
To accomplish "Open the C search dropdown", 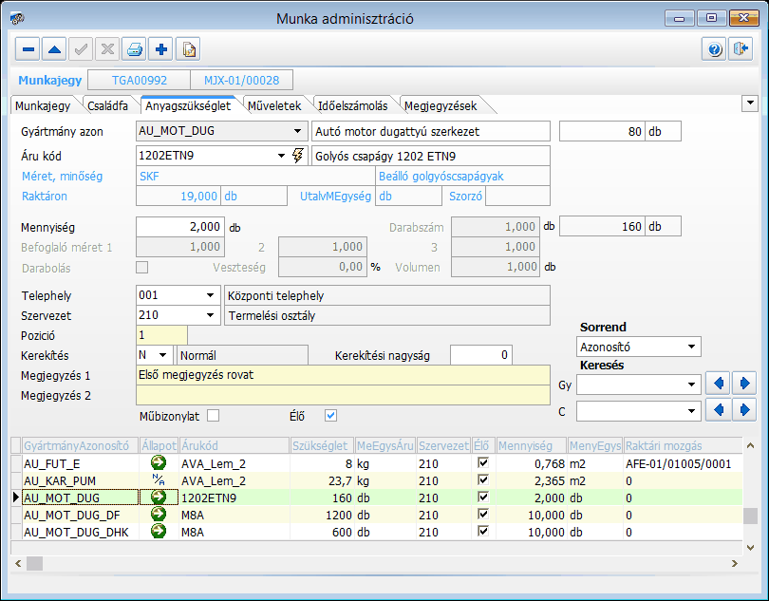I will pos(691,411).
